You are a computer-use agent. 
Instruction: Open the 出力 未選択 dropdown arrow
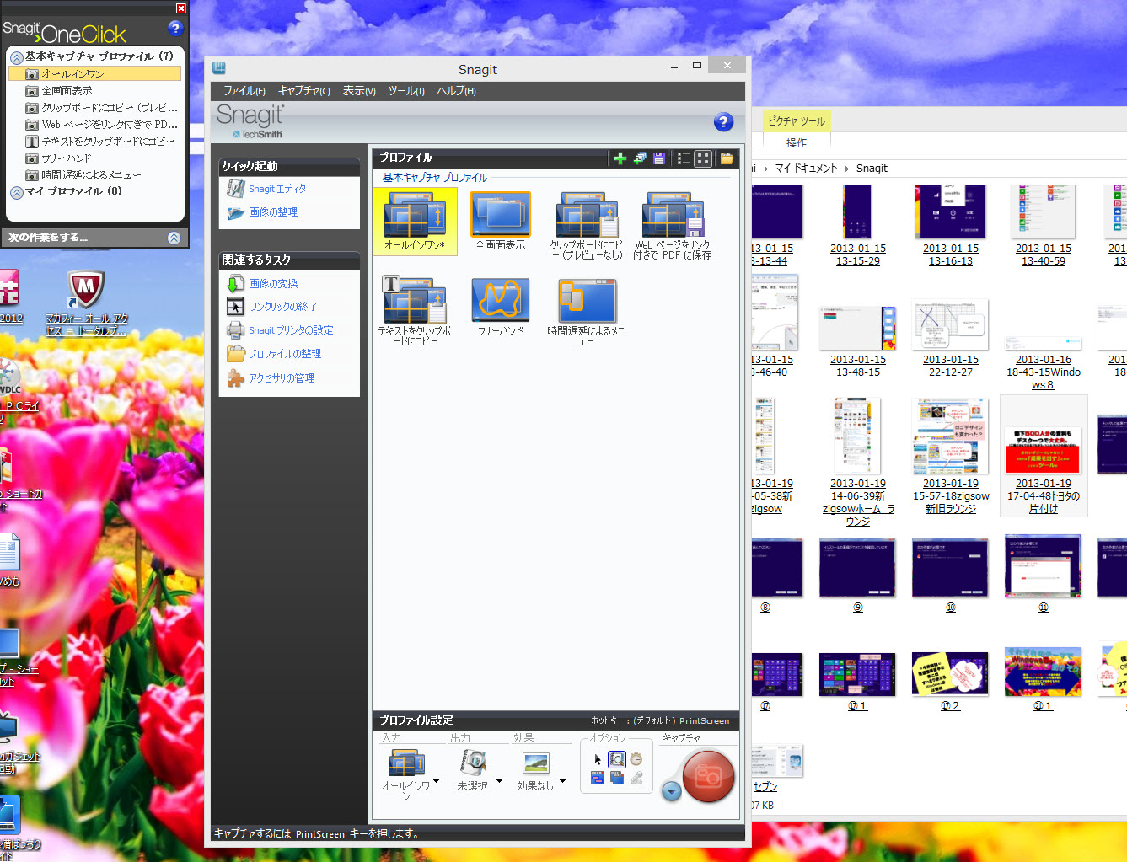(x=499, y=781)
